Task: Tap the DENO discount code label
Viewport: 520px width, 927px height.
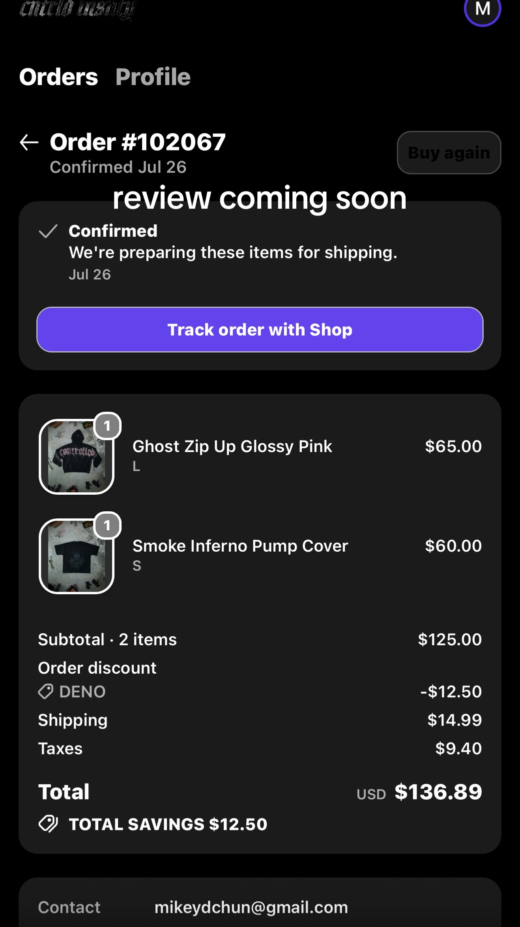Action: [82, 691]
